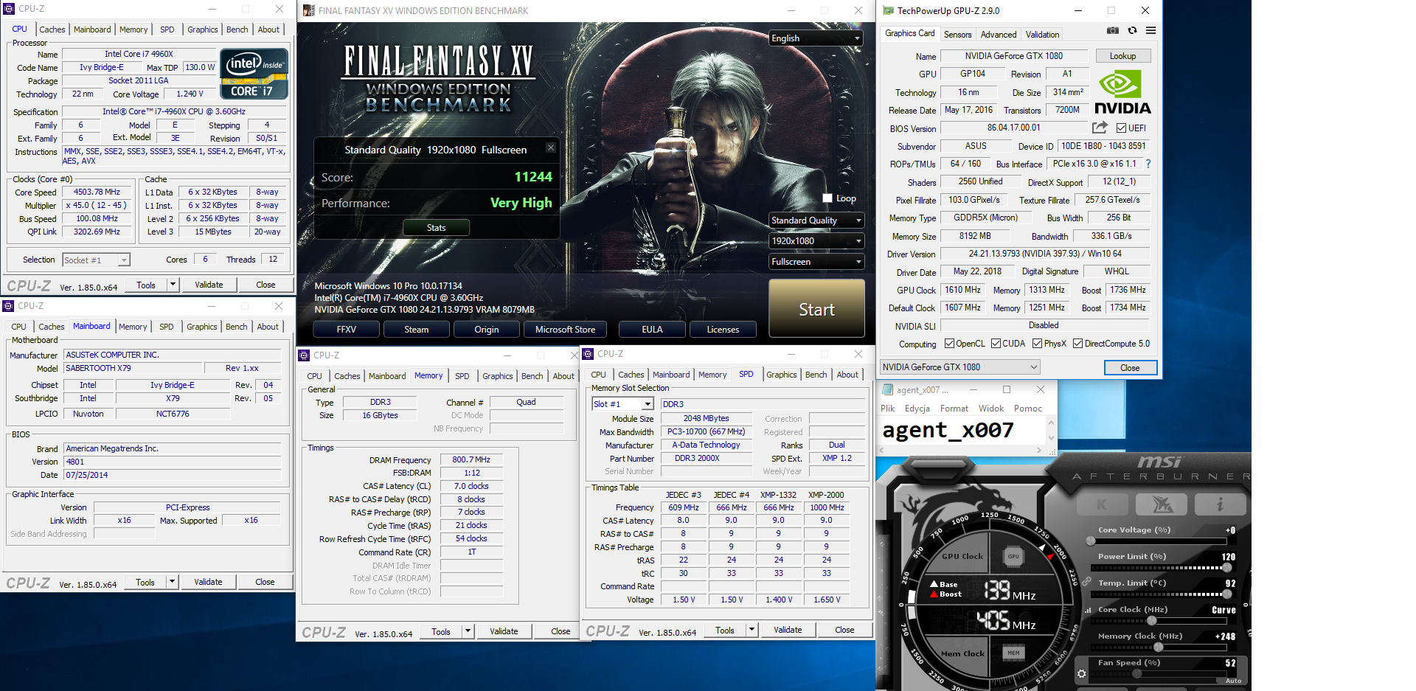1416x691 pixels.
Task: Open the 1920x1080 resolution dropdown
Action: (x=816, y=241)
